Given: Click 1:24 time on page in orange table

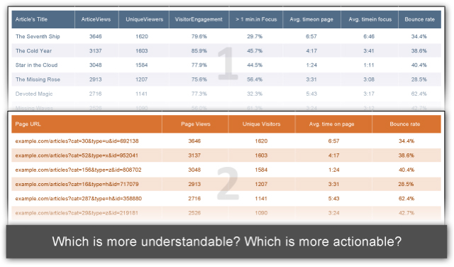Looking at the screenshot, I should pos(333,170).
